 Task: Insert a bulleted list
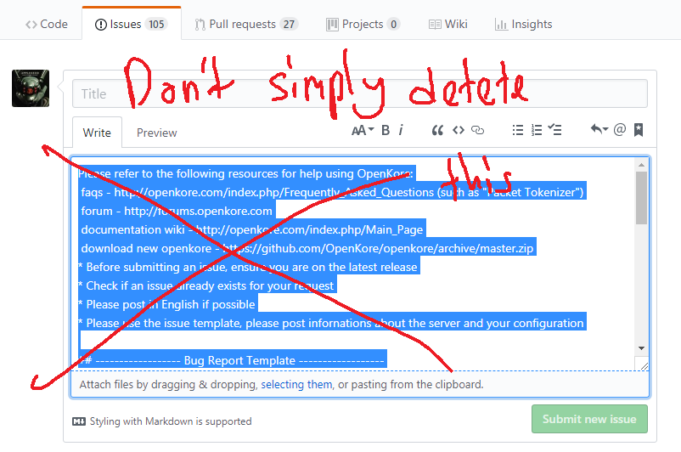click(x=518, y=130)
